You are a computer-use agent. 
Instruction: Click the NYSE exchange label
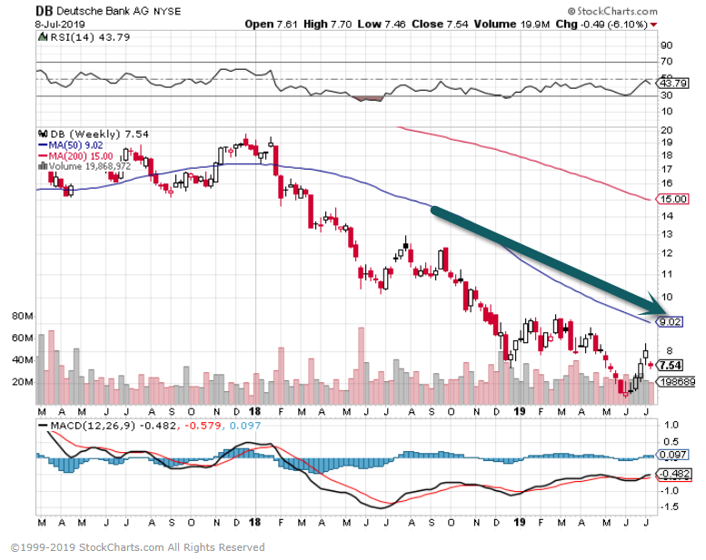tap(167, 11)
